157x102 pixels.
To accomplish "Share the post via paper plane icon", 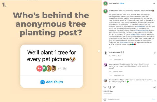I will point(114,87).
